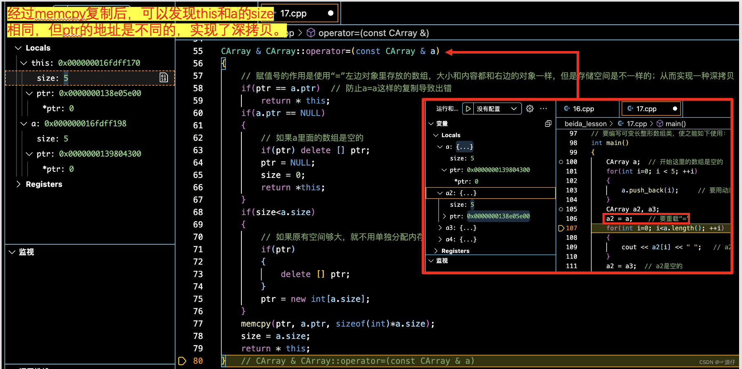Click 'return * this;' on line 79
Image resolution: width=742 pixels, height=369 pixels.
pos(276,348)
